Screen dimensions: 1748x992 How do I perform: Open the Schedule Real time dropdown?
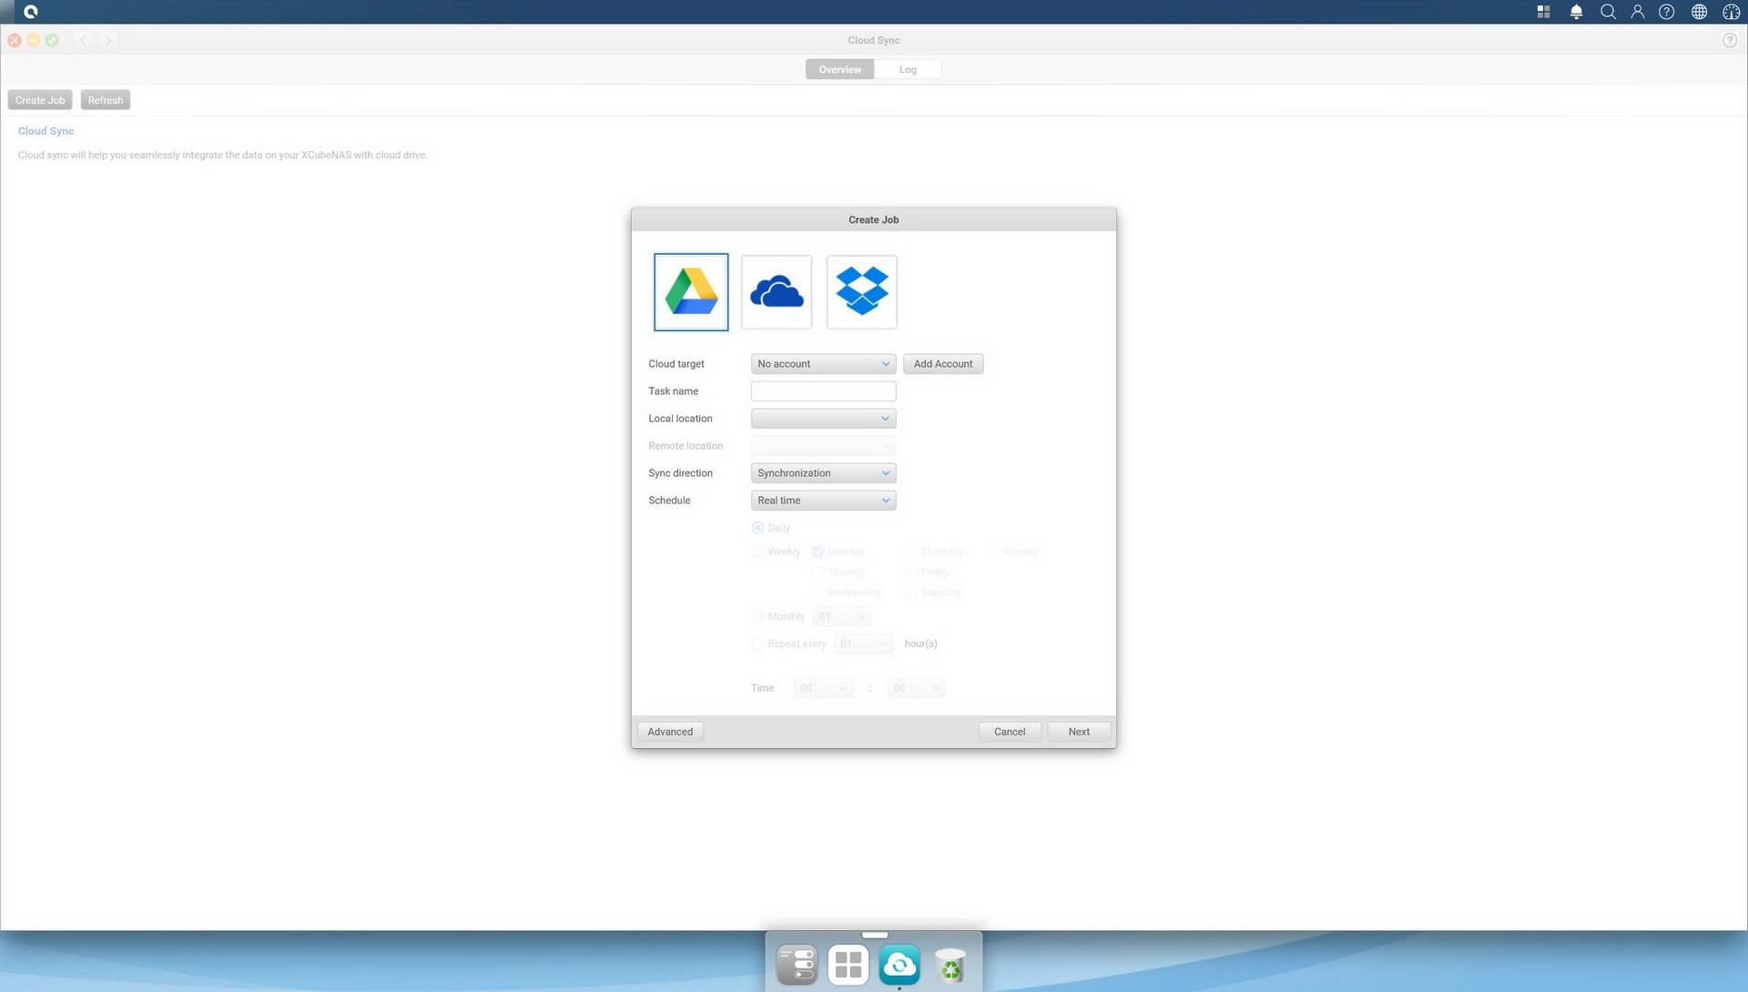[x=823, y=501]
